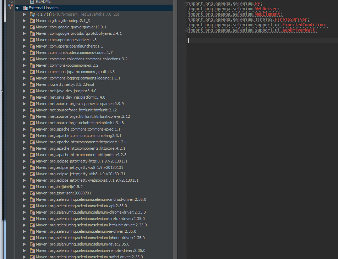Click the External Libraries icon
338x259 pixels.
(25, 8)
